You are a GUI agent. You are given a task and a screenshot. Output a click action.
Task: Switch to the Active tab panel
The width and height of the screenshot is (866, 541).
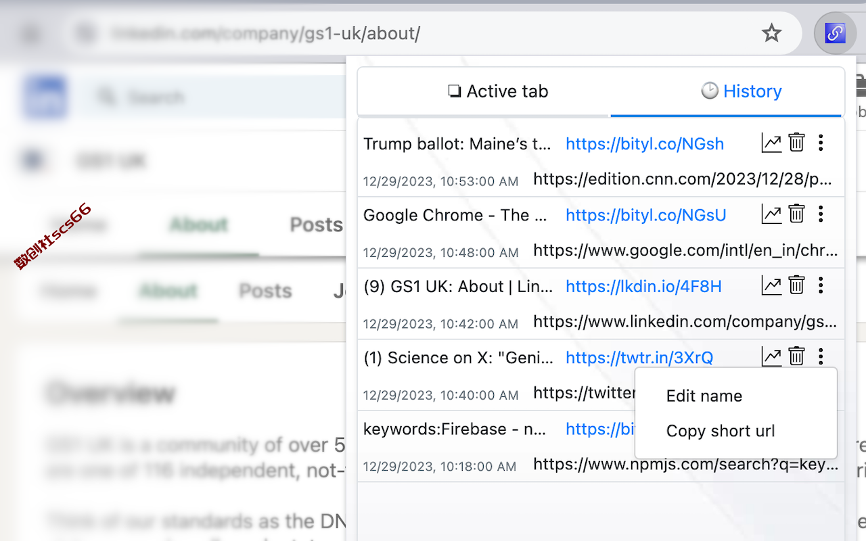(498, 91)
